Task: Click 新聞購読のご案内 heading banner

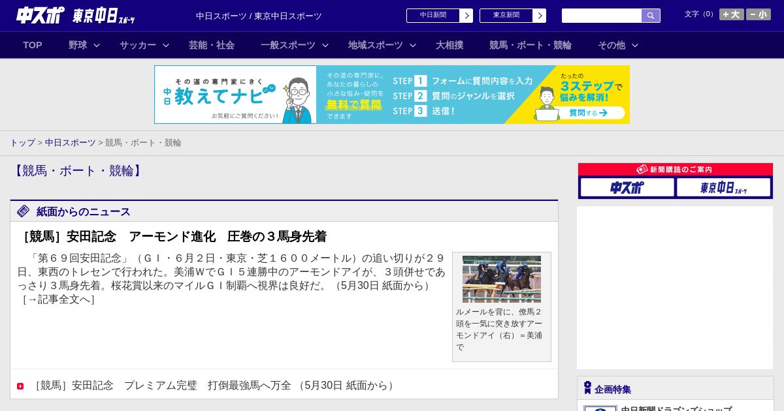Action: tap(676, 170)
